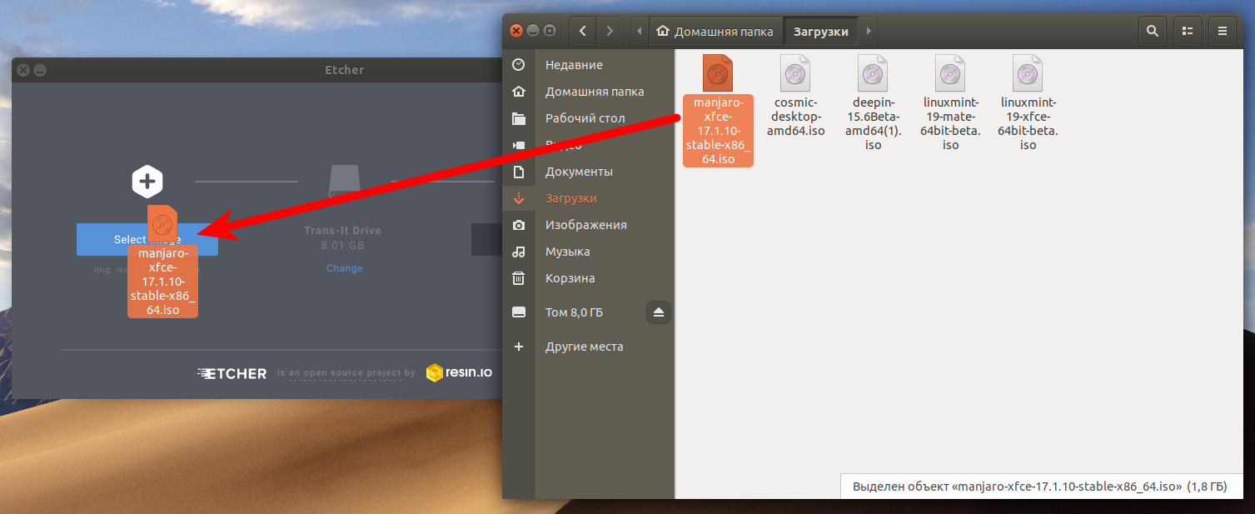Open the file manager hamburger menu
Image resolution: width=1255 pixels, height=514 pixels.
pyautogui.click(x=1223, y=32)
